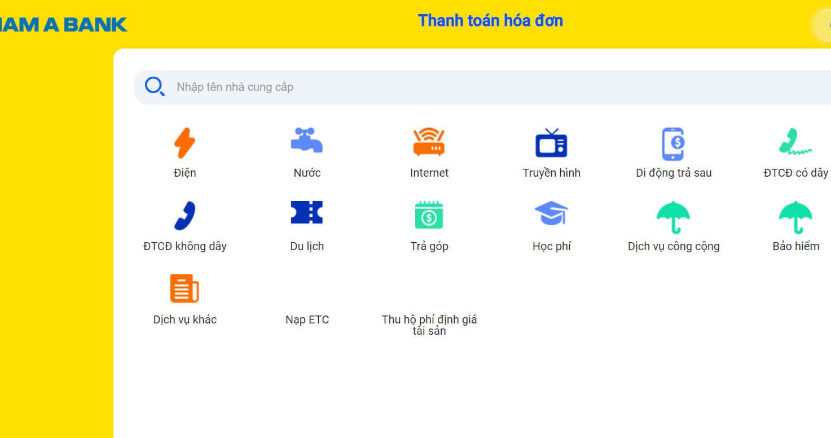The height and width of the screenshot is (438, 831).
Task: Select the Nạp ETC option
Action: coord(307,319)
